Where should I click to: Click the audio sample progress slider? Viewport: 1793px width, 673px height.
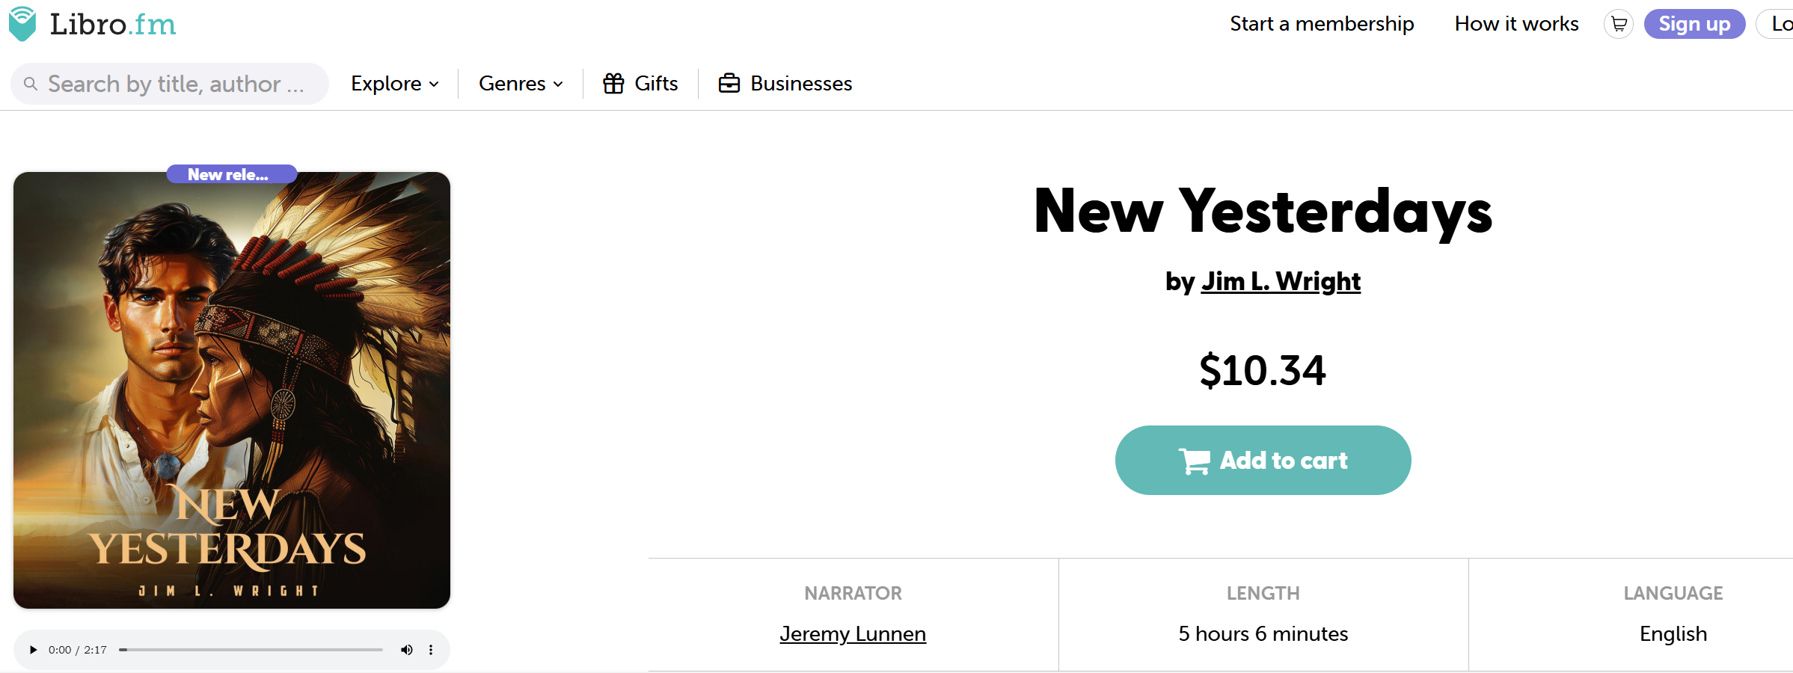pos(251,650)
